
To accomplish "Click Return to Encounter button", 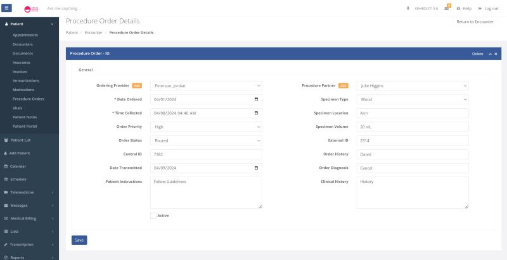I will (x=475, y=22).
